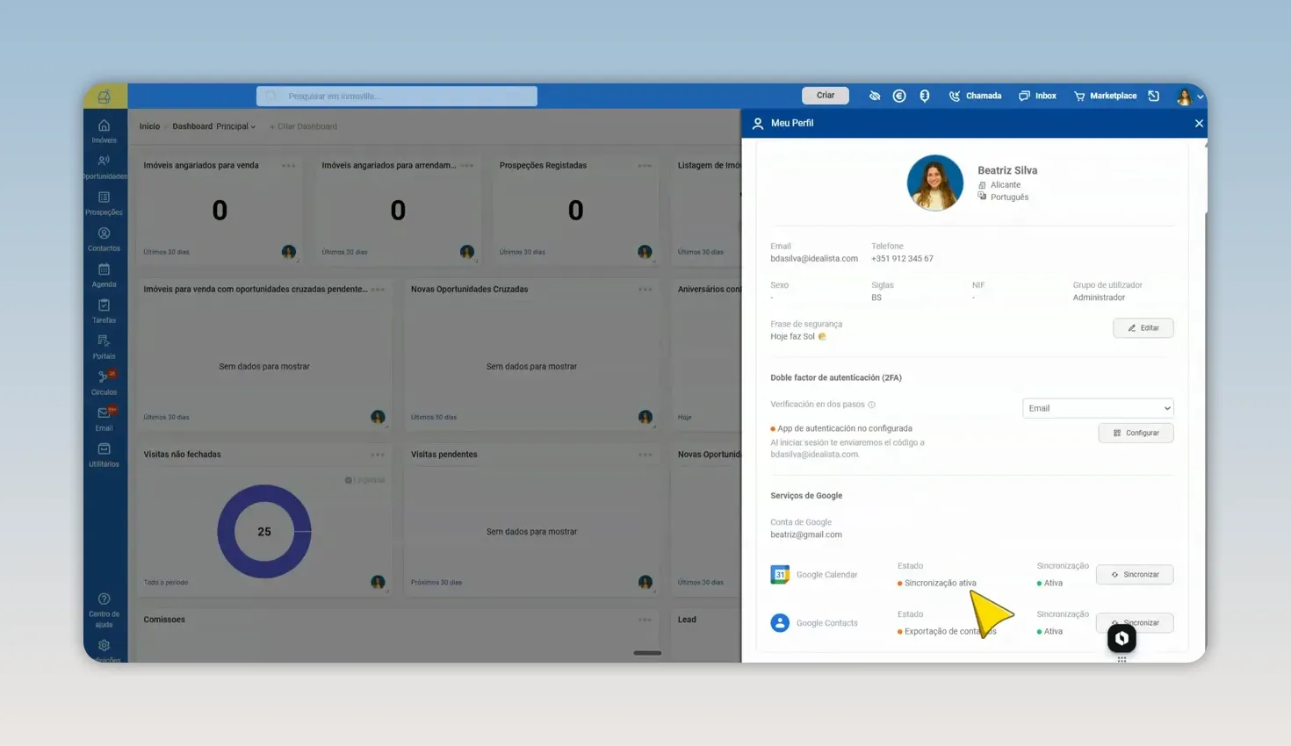The height and width of the screenshot is (746, 1291).
Task: Open user avatar menu chevron in top bar
Action: click(x=1201, y=97)
